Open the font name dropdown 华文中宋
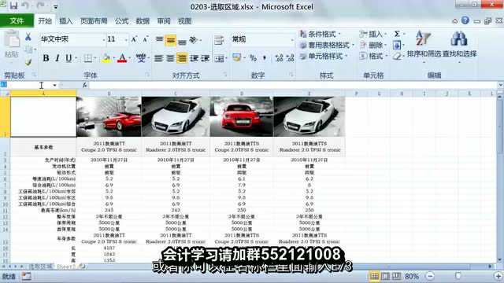 (x=104, y=39)
